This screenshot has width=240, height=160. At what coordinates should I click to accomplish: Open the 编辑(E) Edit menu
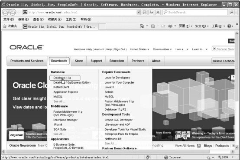click(23, 20)
